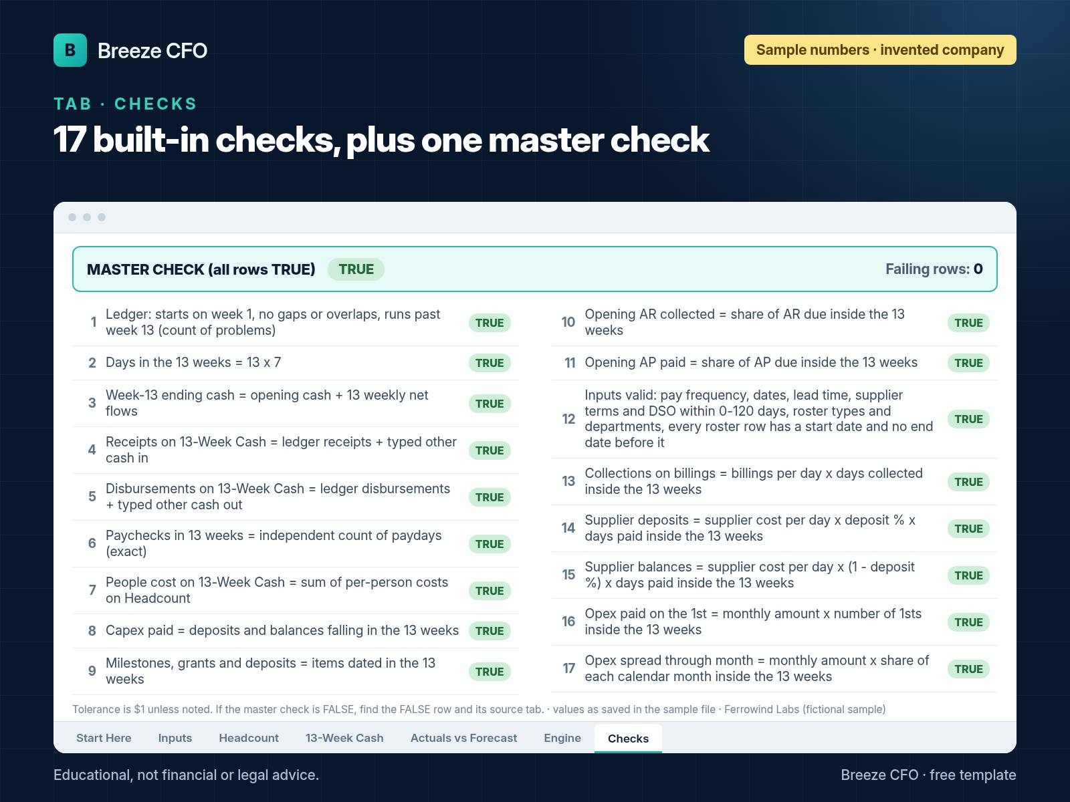This screenshot has width=1070, height=802.
Task: Click TRUE badge for Ledger check row 1
Action: pyautogui.click(x=490, y=323)
